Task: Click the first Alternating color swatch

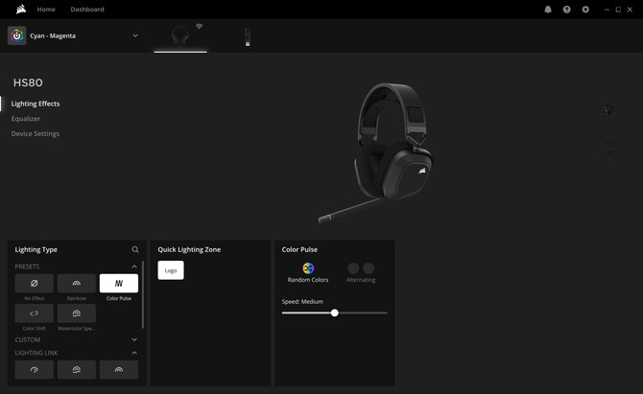Action: (x=353, y=268)
